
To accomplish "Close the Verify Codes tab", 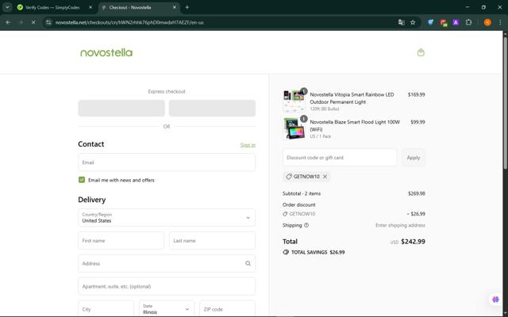I will [x=90, y=7].
